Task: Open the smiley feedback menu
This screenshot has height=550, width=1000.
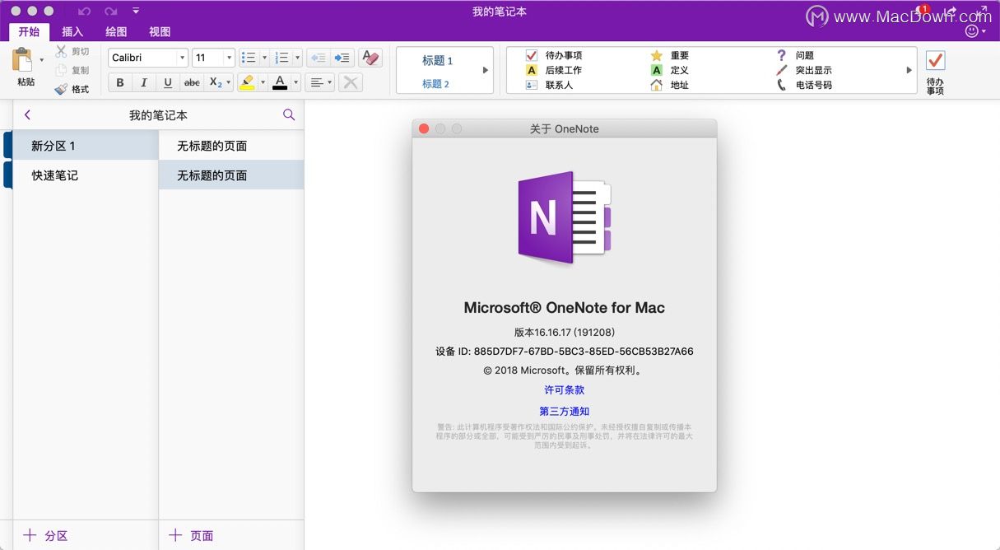Action: point(975,30)
